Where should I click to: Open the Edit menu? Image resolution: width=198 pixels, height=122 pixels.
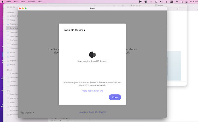pyautogui.click(x=16, y=2)
